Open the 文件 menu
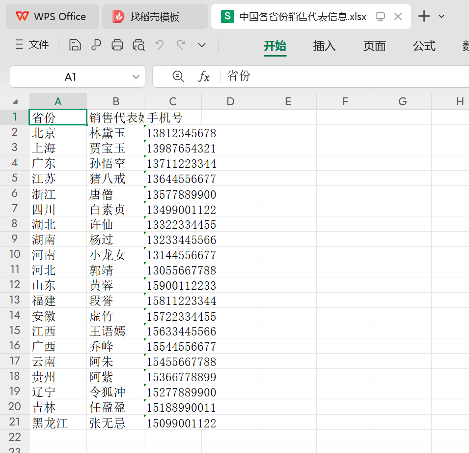This screenshot has height=453, width=469. pyautogui.click(x=32, y=45)
